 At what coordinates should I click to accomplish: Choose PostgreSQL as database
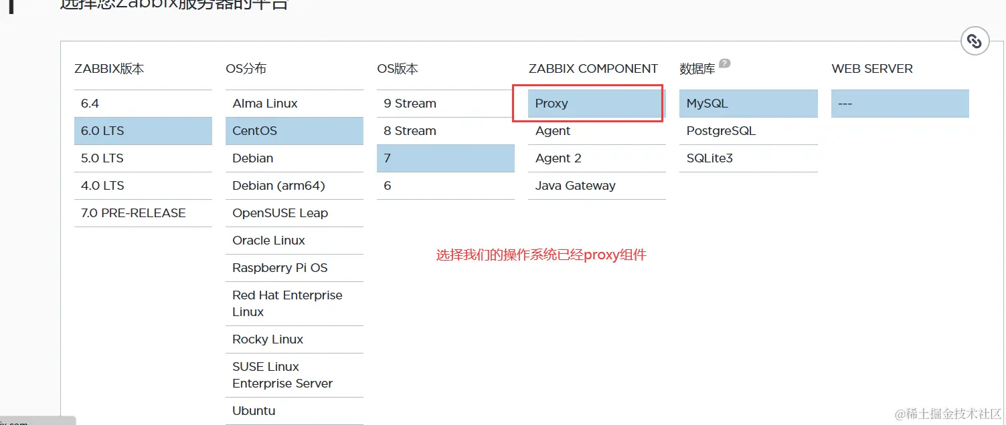coord(748,131)
